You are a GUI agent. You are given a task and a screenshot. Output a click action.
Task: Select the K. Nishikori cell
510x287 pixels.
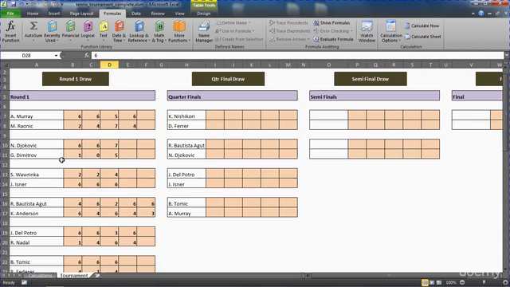(x=186, y=116)
